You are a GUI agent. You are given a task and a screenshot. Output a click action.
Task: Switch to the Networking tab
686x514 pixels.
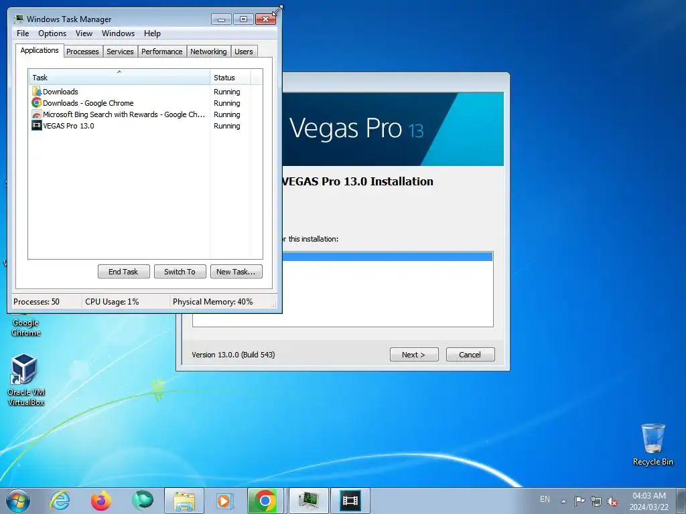pyautogui.click(x=208, y=52)
